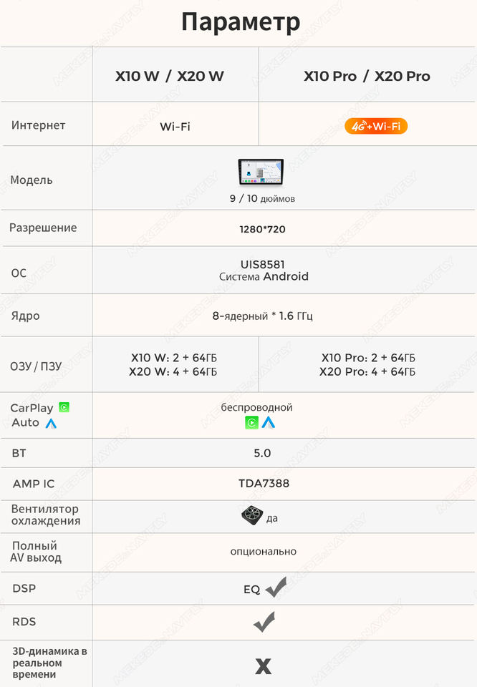Click the Wi-Fi text in the Интернет row

pyautogui.click(x=175, y=127)
